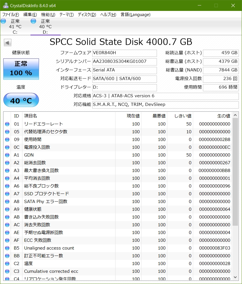Open the テーマ(T) menu

click(66, 15)
